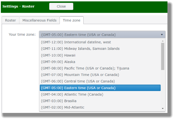Pick the Mid-Atlantic (GMT-02:00) option

pos(62,107)
